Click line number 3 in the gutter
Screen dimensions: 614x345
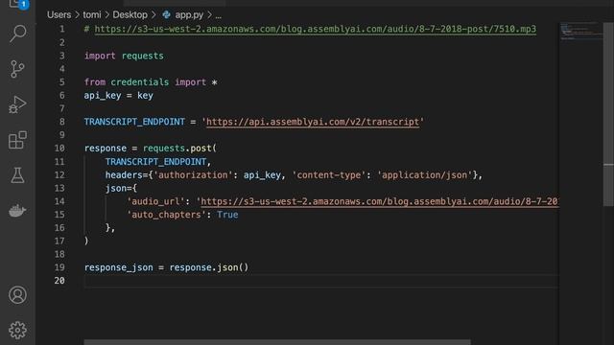coord(61,56)
